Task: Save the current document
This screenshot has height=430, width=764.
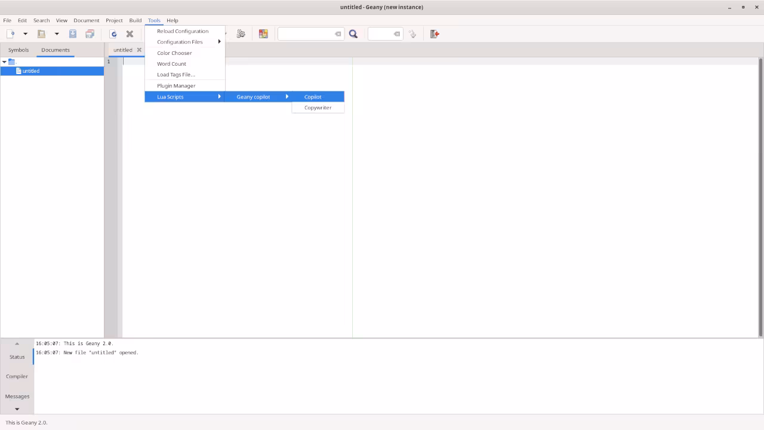Action: [x=72, y=33]
